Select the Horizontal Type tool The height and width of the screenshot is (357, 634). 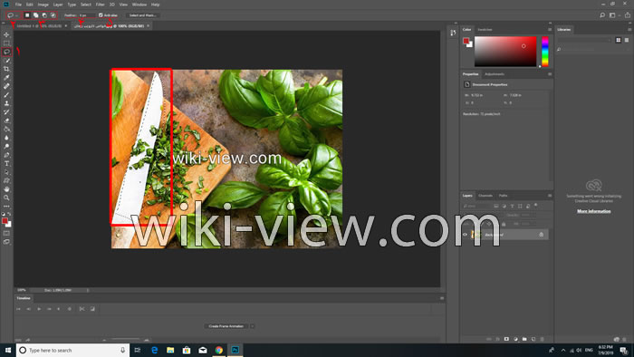click(6, 163)
